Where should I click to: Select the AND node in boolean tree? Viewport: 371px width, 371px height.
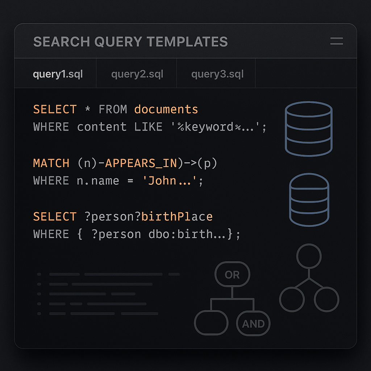tap(253, 324)
